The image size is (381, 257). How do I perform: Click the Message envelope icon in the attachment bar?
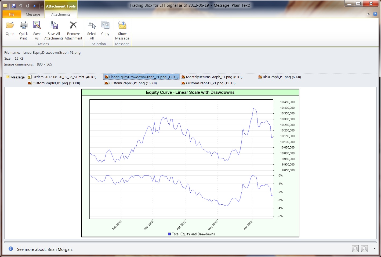(8, 77)
